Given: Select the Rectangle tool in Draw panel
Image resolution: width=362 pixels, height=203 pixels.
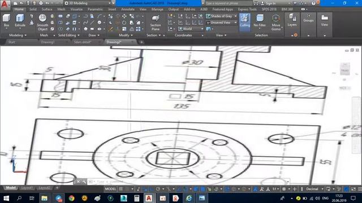Looking at the screenshot, I should [x=92, y=29].
